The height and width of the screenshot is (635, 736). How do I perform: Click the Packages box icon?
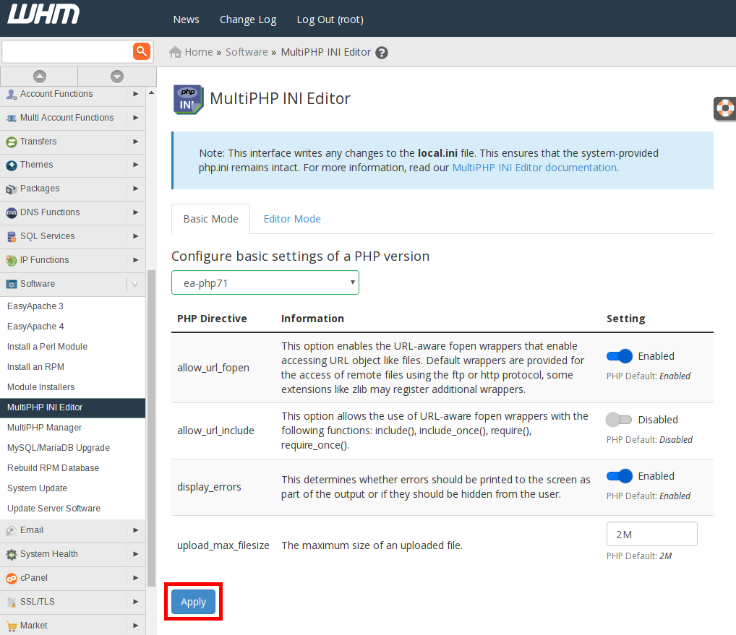(x=12, y=189)
